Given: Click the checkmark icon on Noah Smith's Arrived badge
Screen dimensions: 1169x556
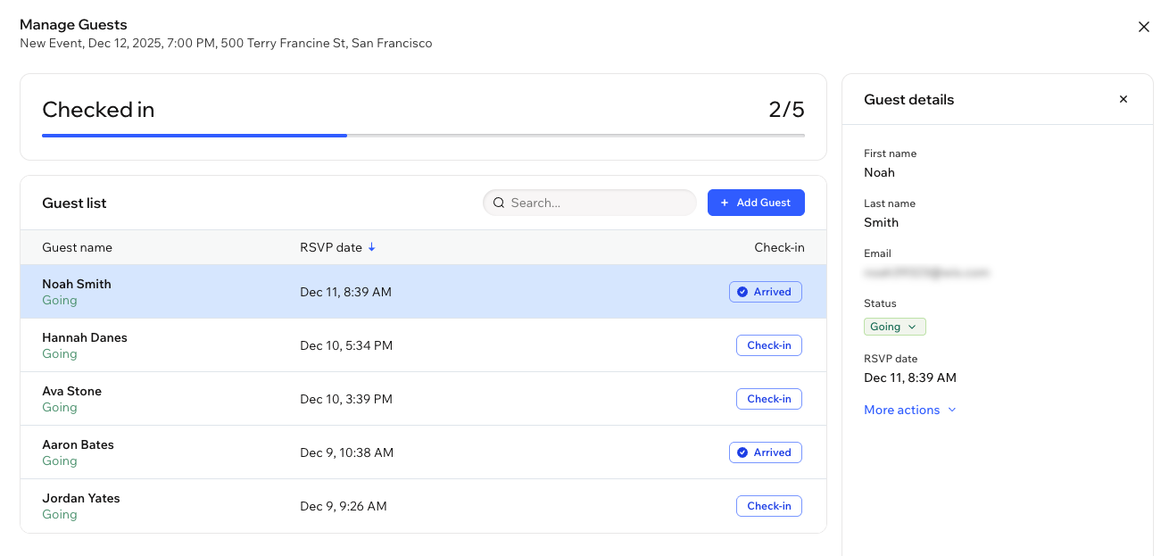Looking at the screenshot, I should tap(742, 291).
